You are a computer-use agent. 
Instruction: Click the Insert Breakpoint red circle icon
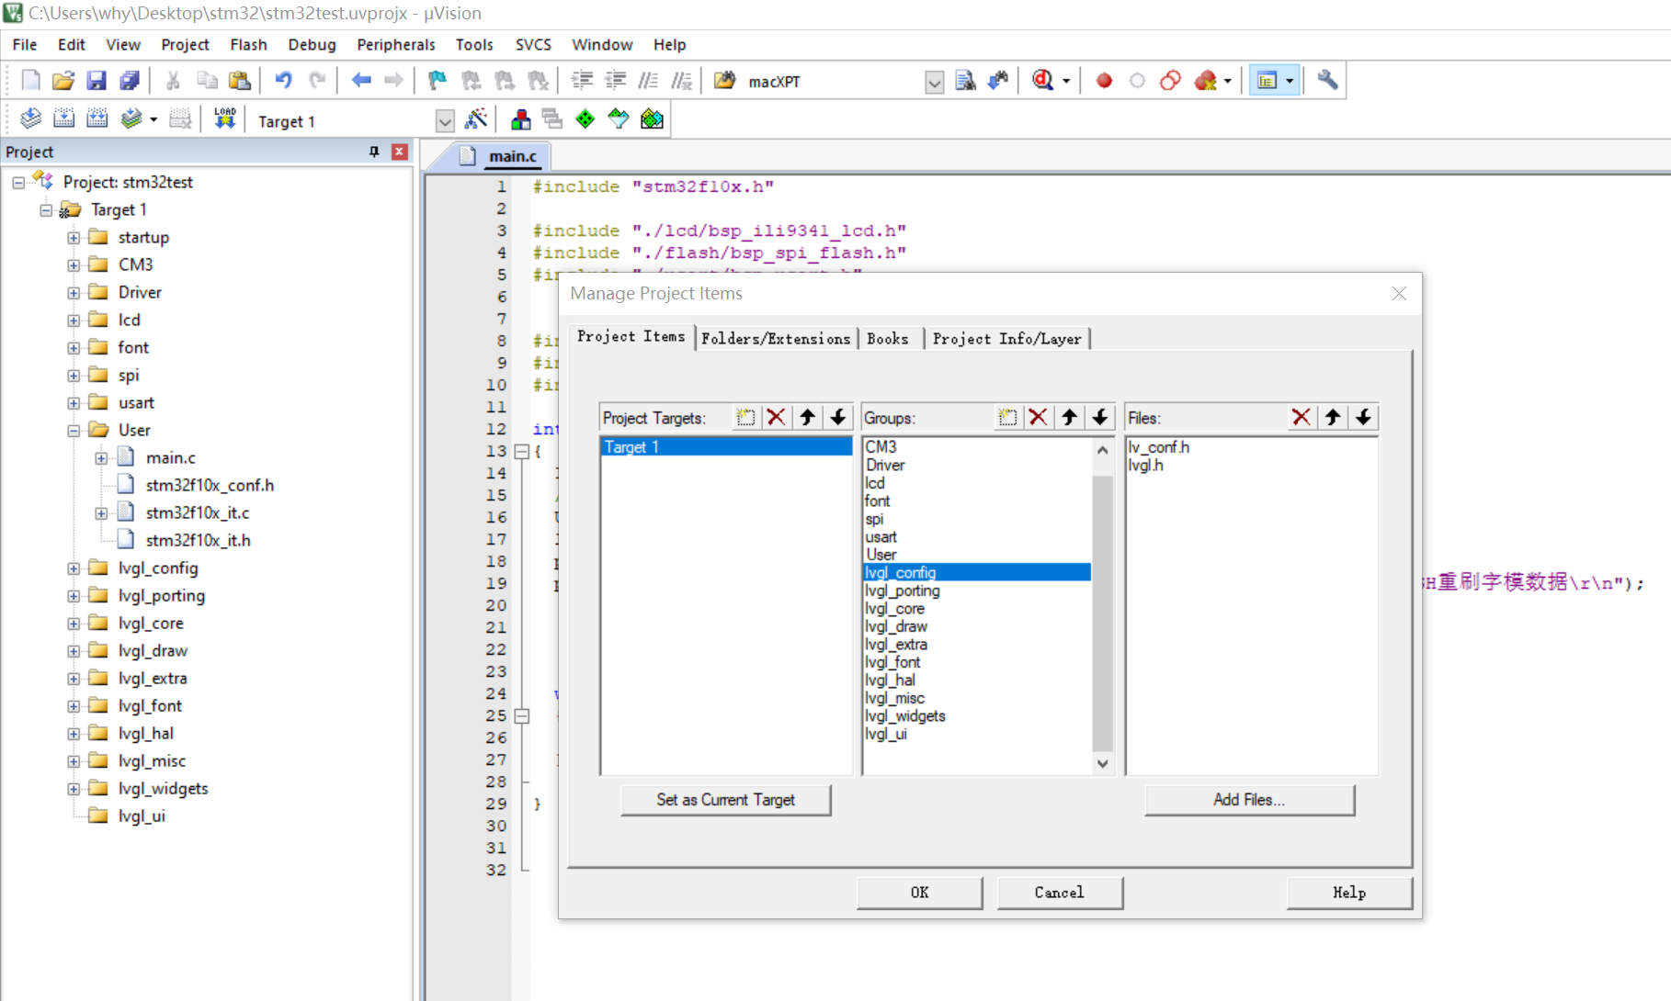[1104, 81]
